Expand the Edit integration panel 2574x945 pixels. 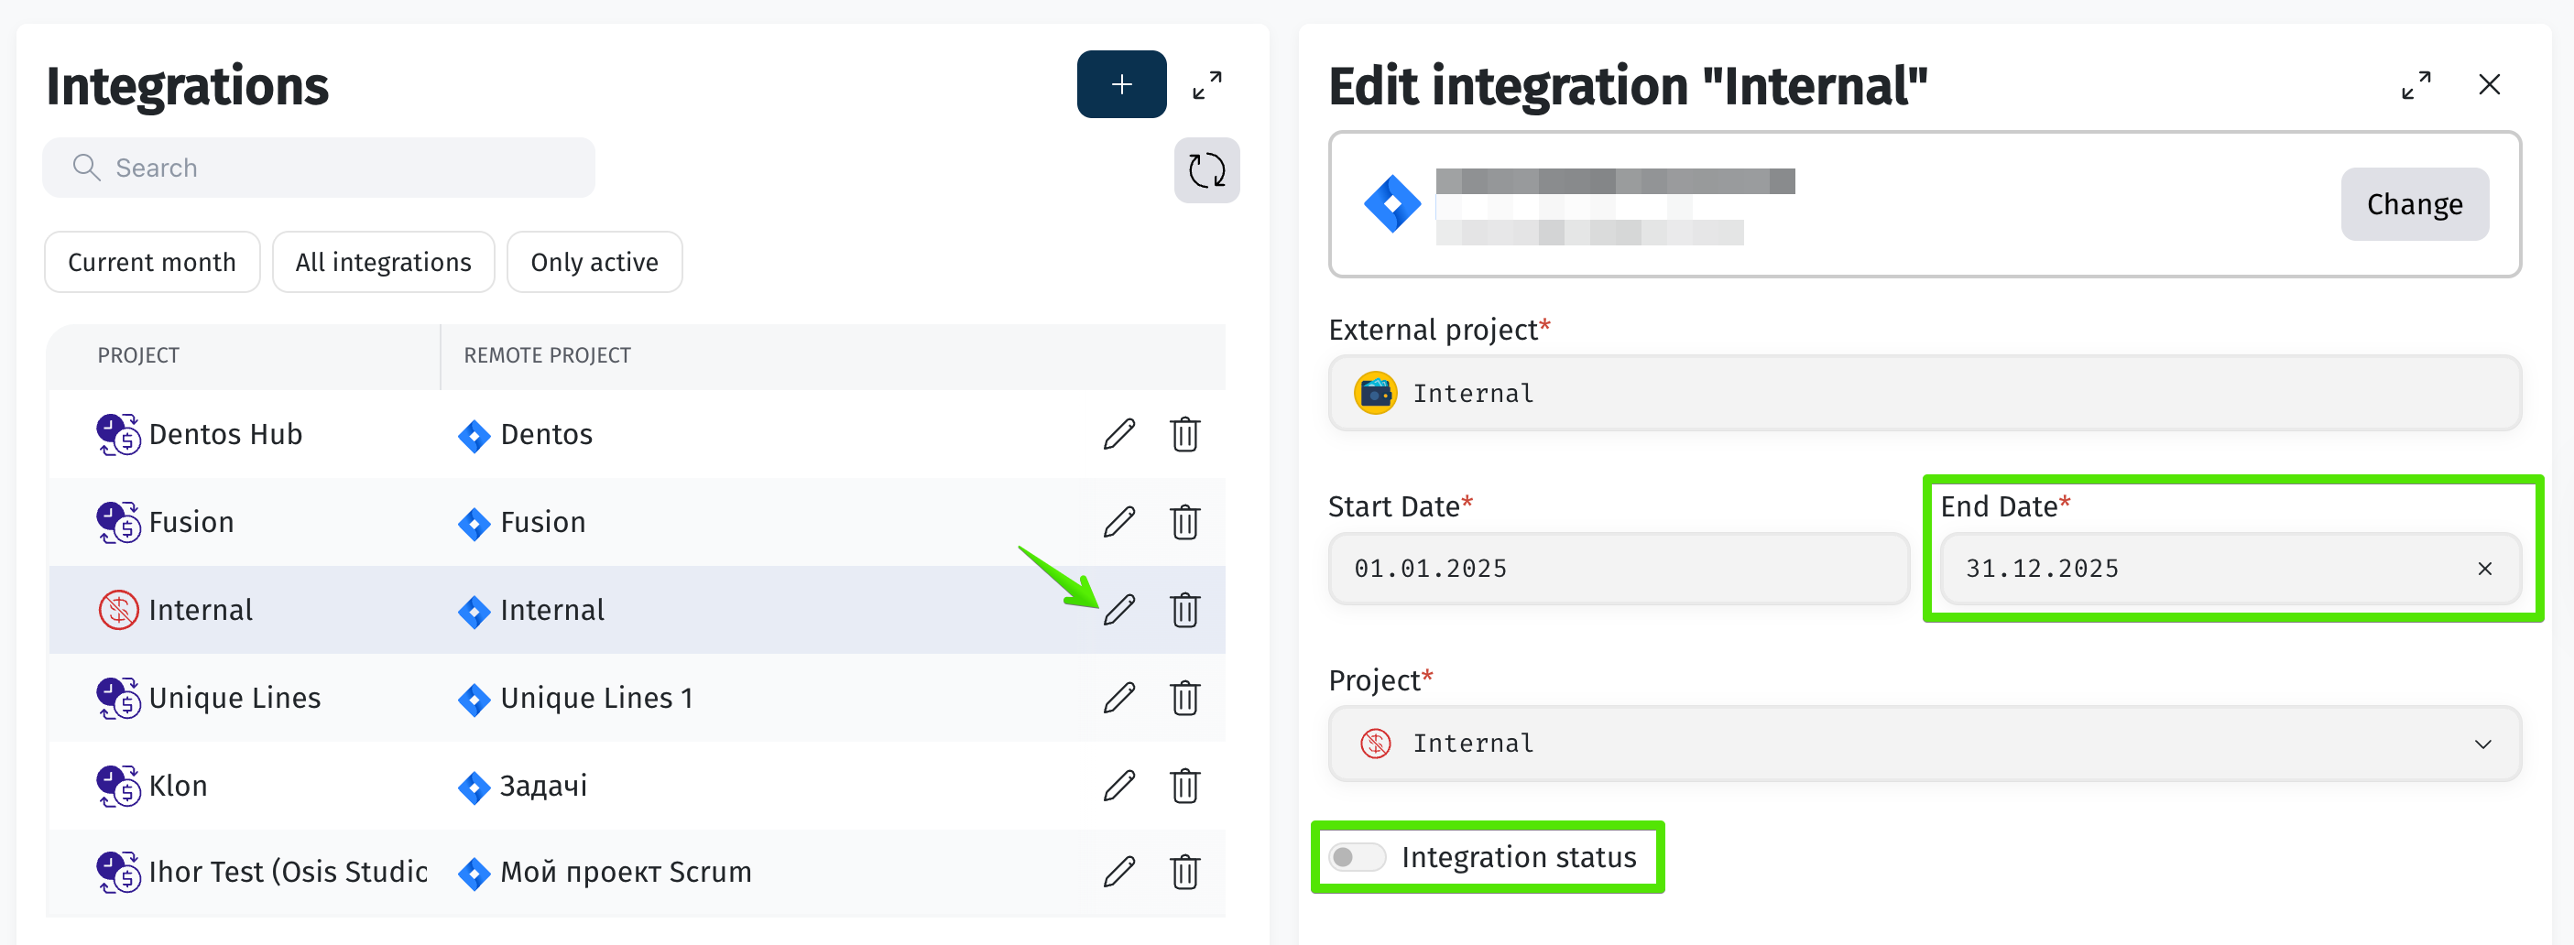[x=2416, y=86]
